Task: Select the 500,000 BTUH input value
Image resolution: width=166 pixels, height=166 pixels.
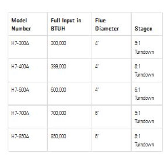Action: (x=58, y=90)
